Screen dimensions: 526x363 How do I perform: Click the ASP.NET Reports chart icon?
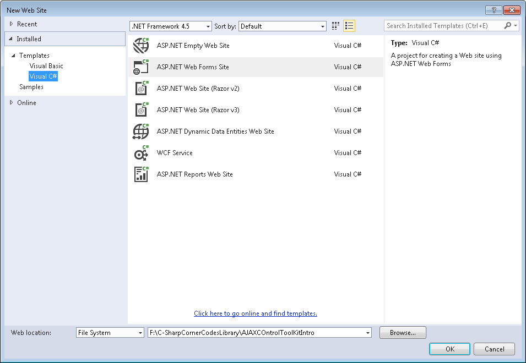[x=141, y=174]
